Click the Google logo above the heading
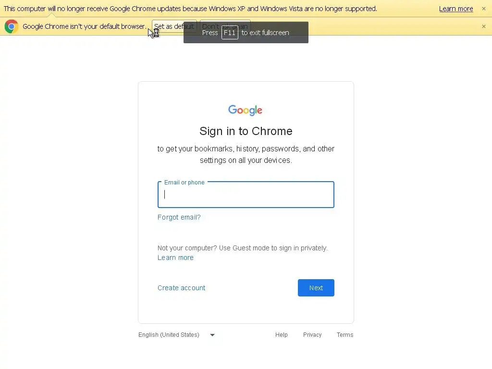Viewport: 492px width, 369px height. pos(246,111)
